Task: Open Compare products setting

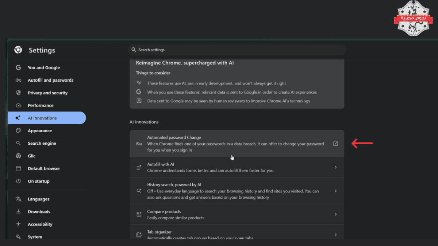Action: tap(237, 214)
